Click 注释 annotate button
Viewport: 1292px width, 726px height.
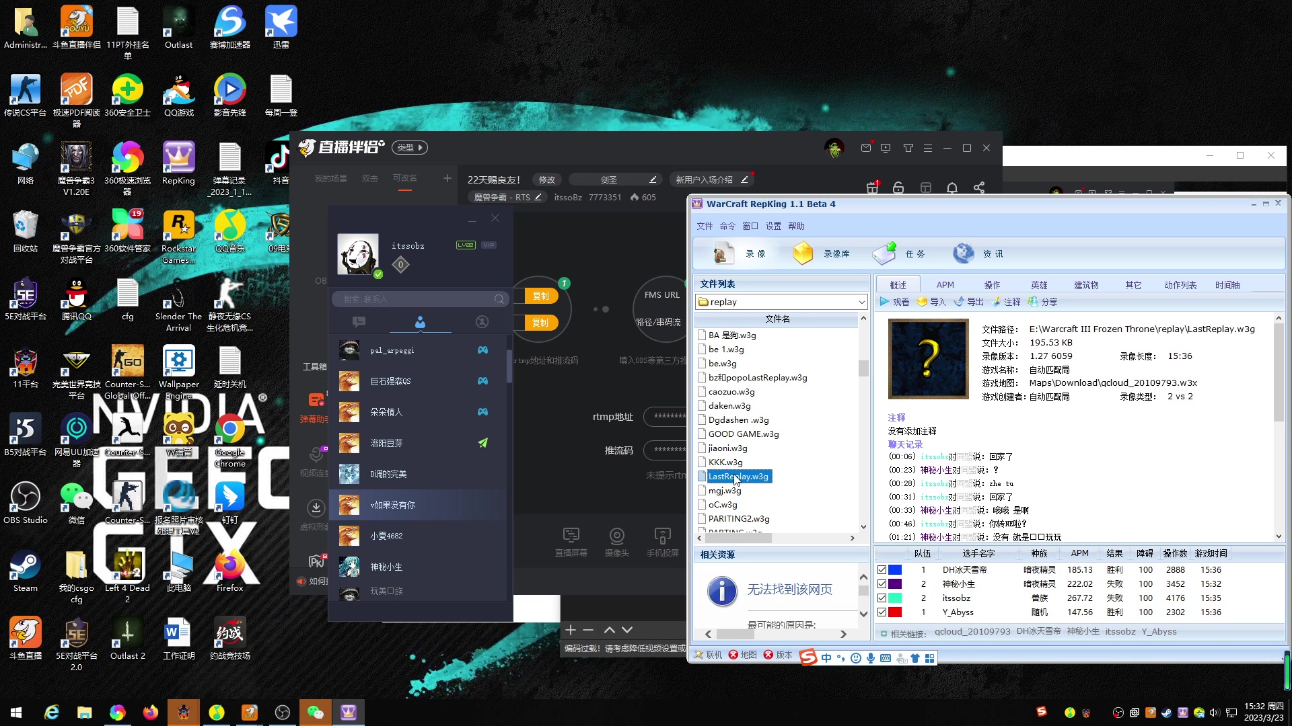1006,302
